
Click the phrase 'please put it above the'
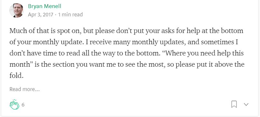coord(210,65)
